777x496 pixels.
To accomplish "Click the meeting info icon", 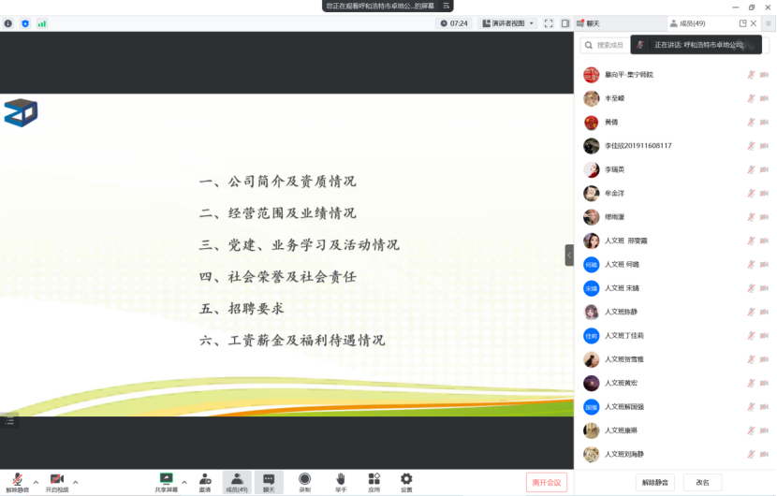I will click(x=8, y=23).
